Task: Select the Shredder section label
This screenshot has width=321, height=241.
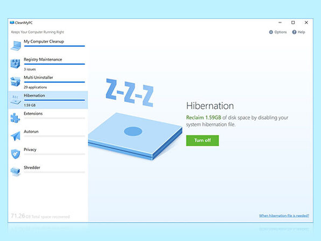Action: 32,168
